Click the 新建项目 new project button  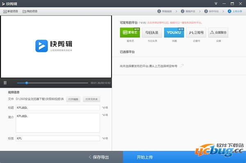click(11, 11)
